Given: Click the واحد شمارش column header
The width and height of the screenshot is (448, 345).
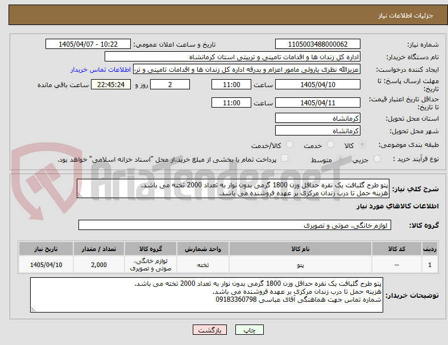Looking at the screenshot, I should [203, 249].
